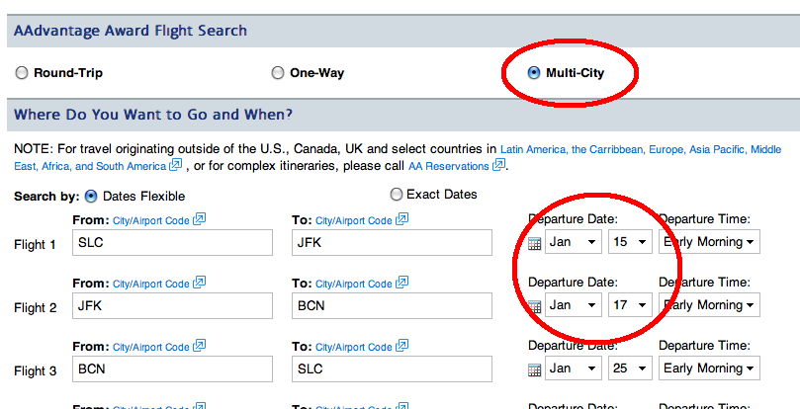The height and width of the screenshot is (409, 800).
Task: Click popup icon beside Flight 3 To airport code
Action: (402, 346)
